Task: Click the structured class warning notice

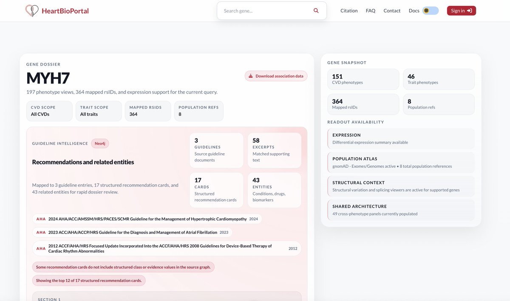Action: (x=124, y=267)
